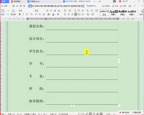Open the 开始 ribbon tab
This screenshot has width=144, height=115.
coord(30,6)
